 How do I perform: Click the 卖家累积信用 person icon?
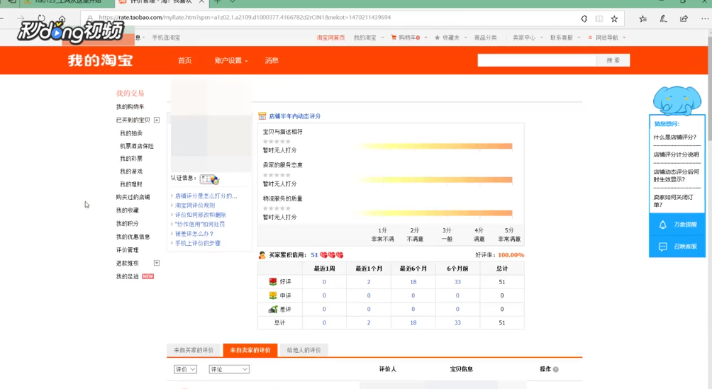[262, 255]
